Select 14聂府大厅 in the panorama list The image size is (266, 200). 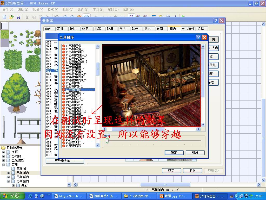coord(73,140)
